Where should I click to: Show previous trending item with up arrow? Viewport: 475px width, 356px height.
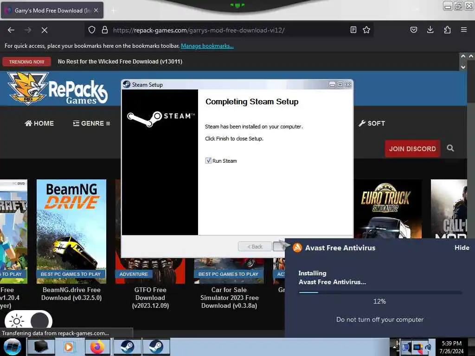(463, 56)
